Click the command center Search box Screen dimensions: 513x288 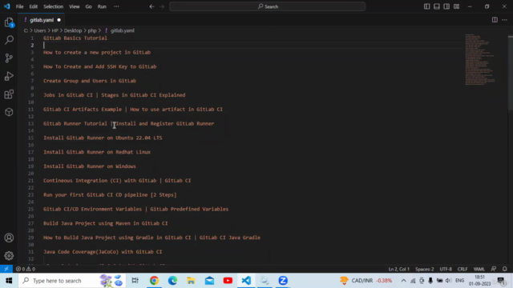pos(267,6)
